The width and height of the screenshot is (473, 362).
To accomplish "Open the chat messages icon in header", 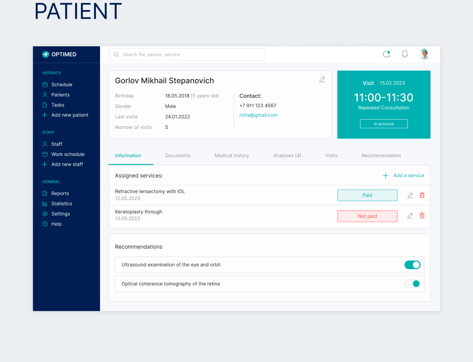I will [386, 54].
